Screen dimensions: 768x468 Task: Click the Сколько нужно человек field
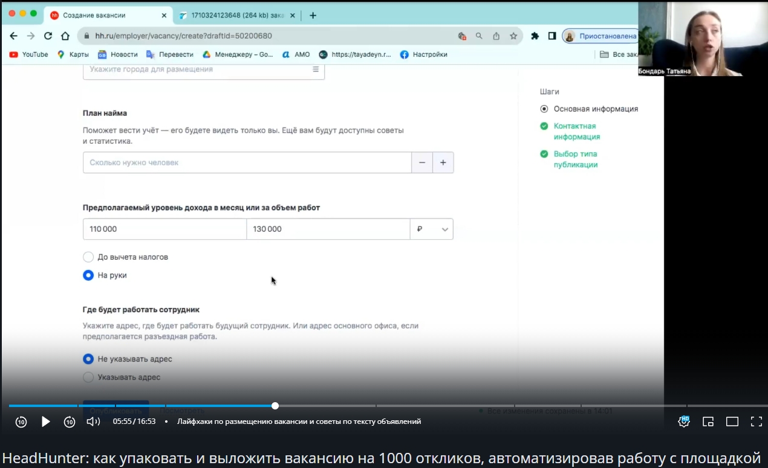[247, 162]
